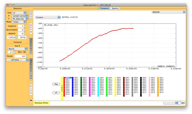The height and width of the screenshot is (114, 192).
Task: Click the flag button
Action: click(56, 84)
